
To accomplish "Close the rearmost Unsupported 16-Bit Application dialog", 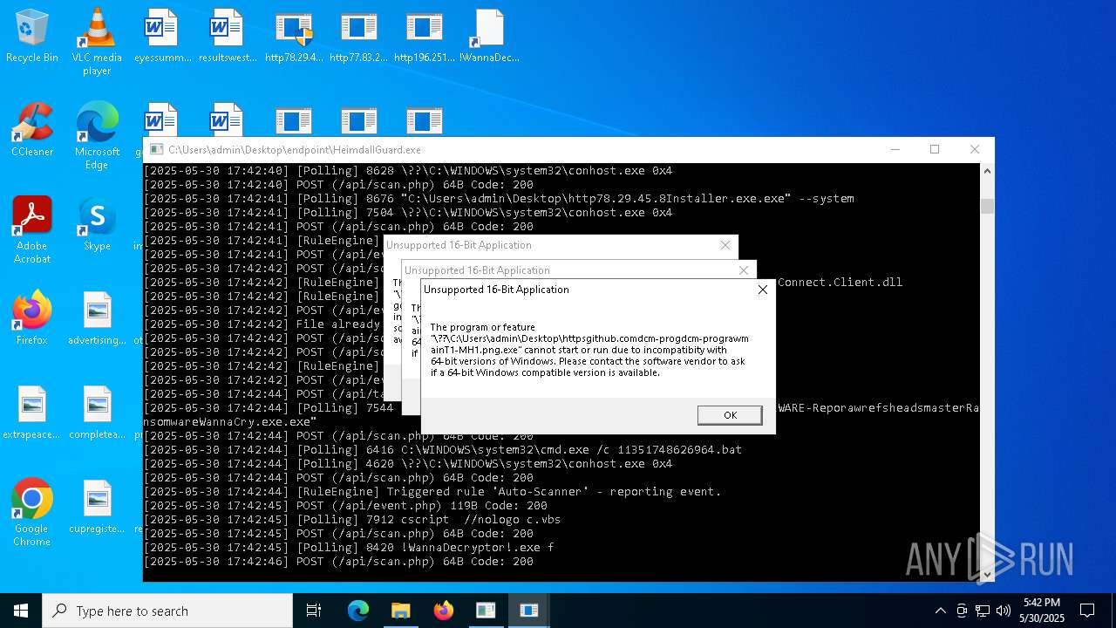I will click(x=725, y=245).
